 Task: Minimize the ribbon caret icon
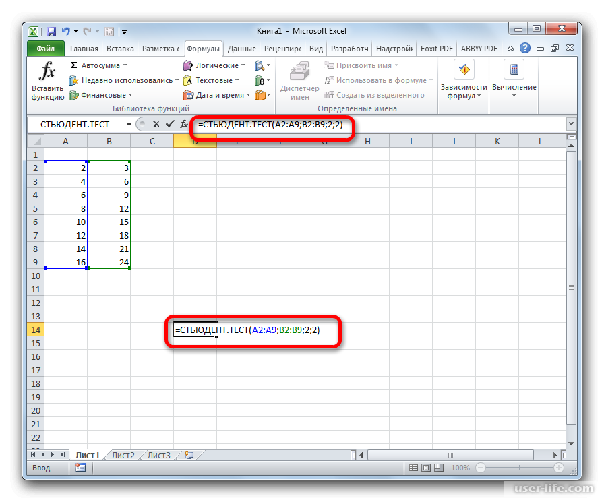[x=510, y=49]
